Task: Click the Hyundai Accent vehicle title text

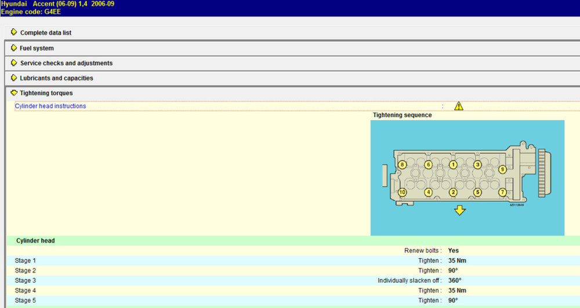Action: (57, 4)
